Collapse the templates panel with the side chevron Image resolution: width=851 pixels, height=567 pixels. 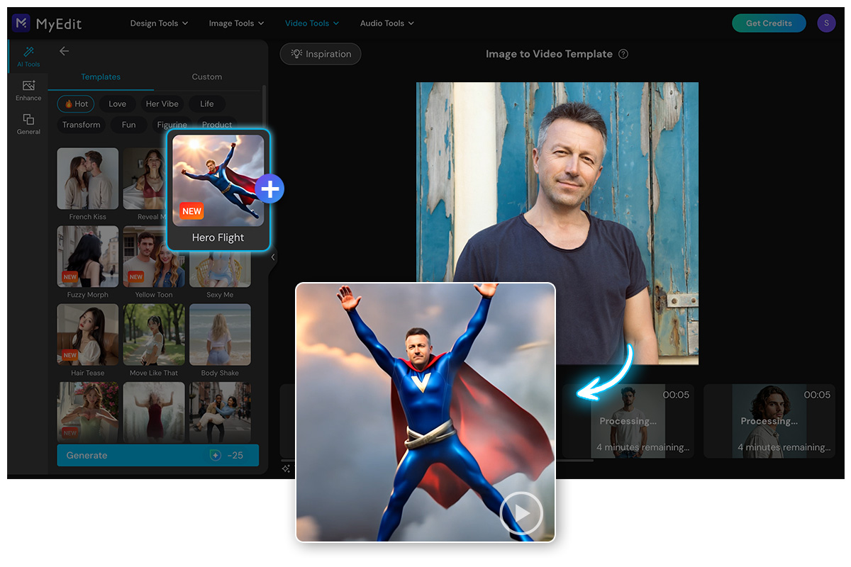[272, 257]
